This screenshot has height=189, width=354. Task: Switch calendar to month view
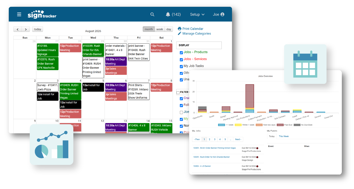[x=149, y=29]
